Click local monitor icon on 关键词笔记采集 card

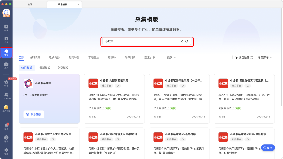tap(118, 86)
